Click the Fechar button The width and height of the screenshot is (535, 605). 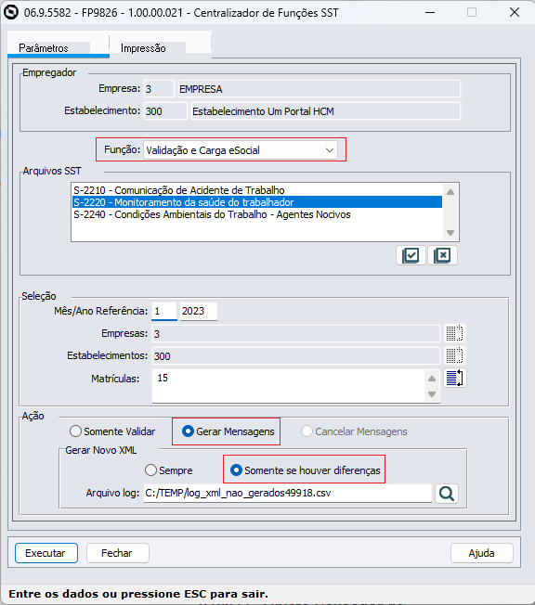point(118,553)
